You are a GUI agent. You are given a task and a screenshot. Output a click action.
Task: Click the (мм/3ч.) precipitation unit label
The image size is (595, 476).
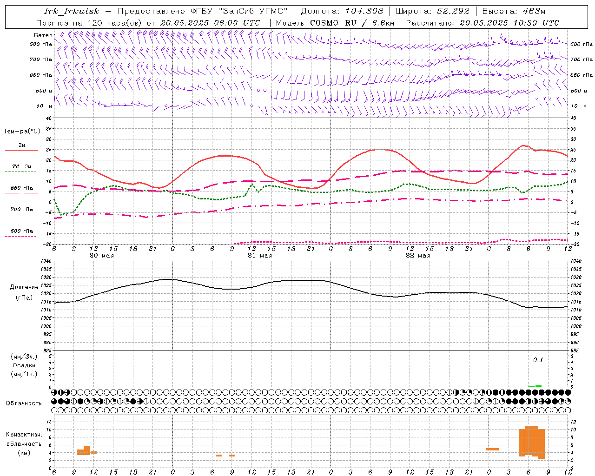coord(24,357)
